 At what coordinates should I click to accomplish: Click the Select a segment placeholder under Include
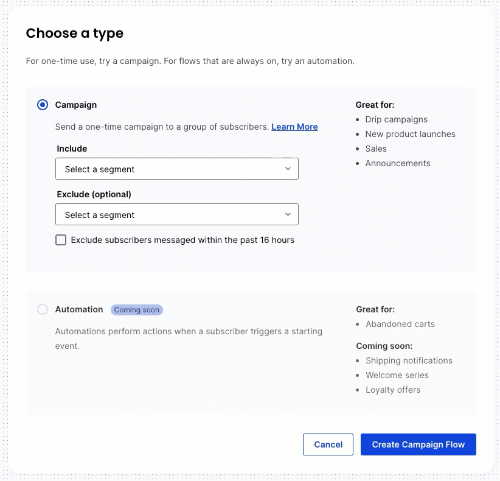click(99, 169)
